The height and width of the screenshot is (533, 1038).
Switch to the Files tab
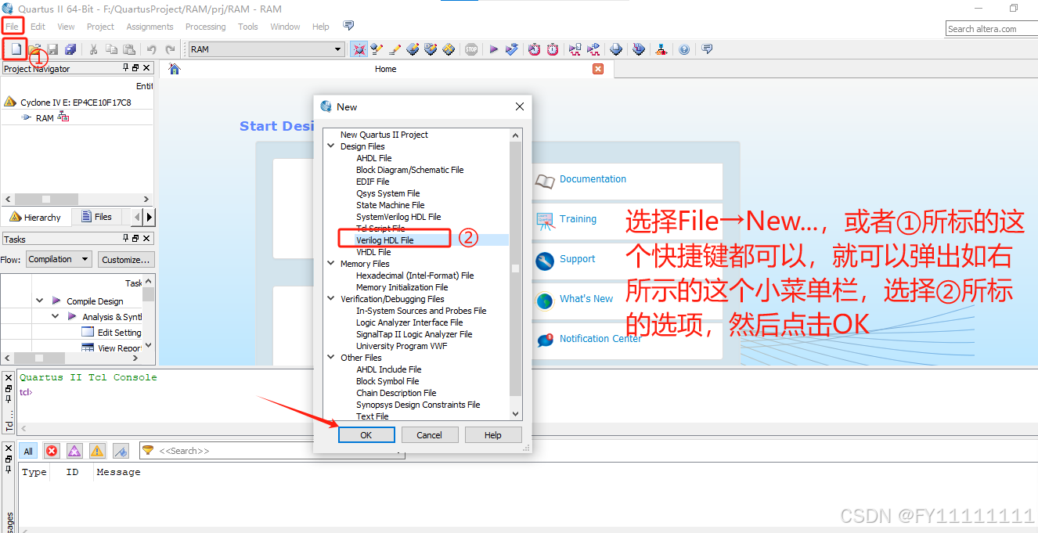click(96, 217)
